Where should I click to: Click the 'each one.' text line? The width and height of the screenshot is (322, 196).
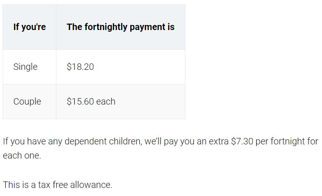(22, 156)
